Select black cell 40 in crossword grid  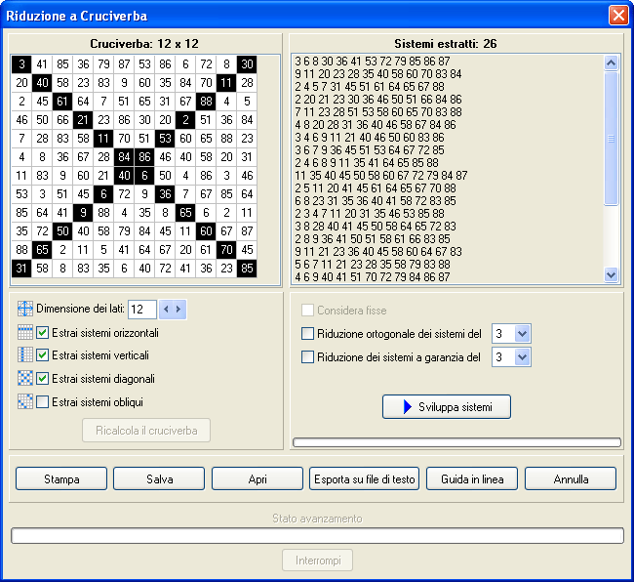point(42,83)
